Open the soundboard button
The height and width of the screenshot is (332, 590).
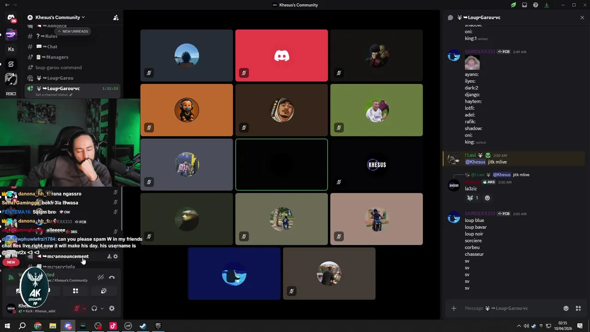pyautogui.click(x=104, y=291)
